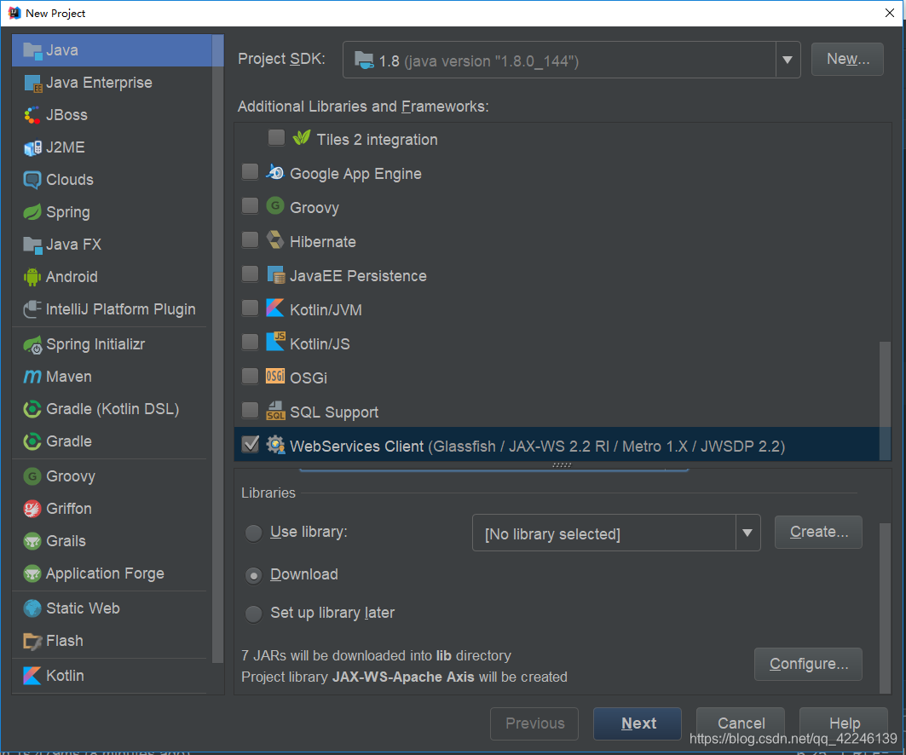Select the Java project type icon

[32, 50]
